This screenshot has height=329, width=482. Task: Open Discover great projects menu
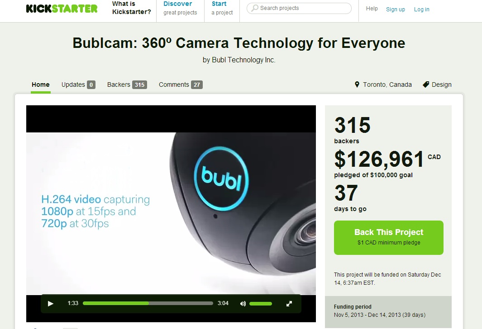click(x=180, y=8)
